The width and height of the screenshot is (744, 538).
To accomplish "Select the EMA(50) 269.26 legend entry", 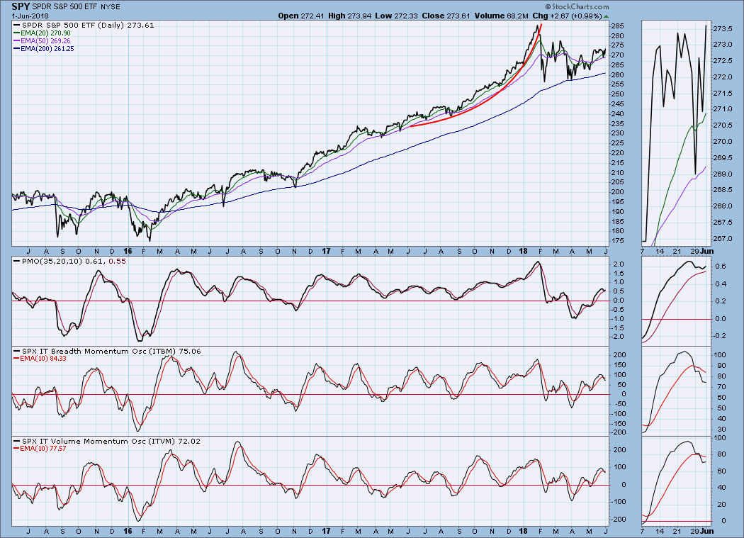I will pyautogui.click(x=45, y=41).
